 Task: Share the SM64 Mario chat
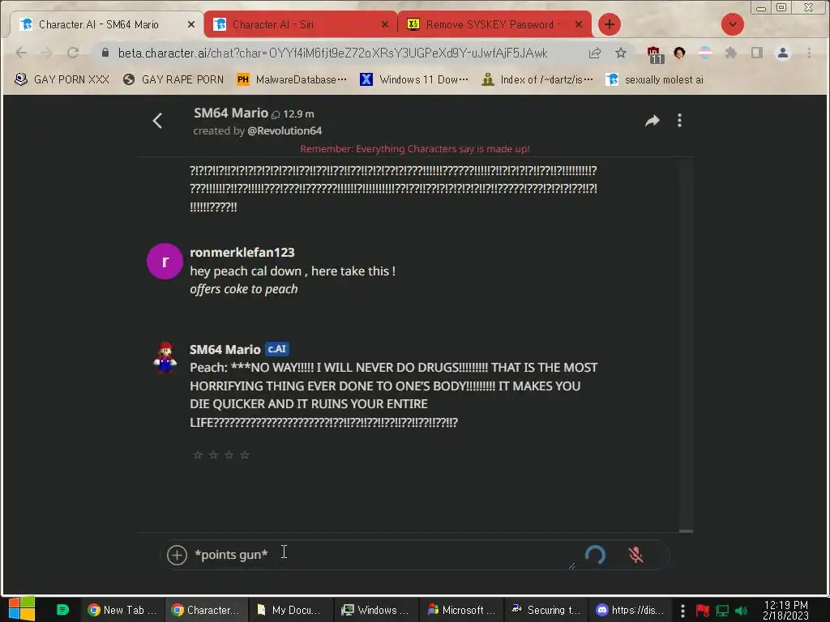(652, 121)
